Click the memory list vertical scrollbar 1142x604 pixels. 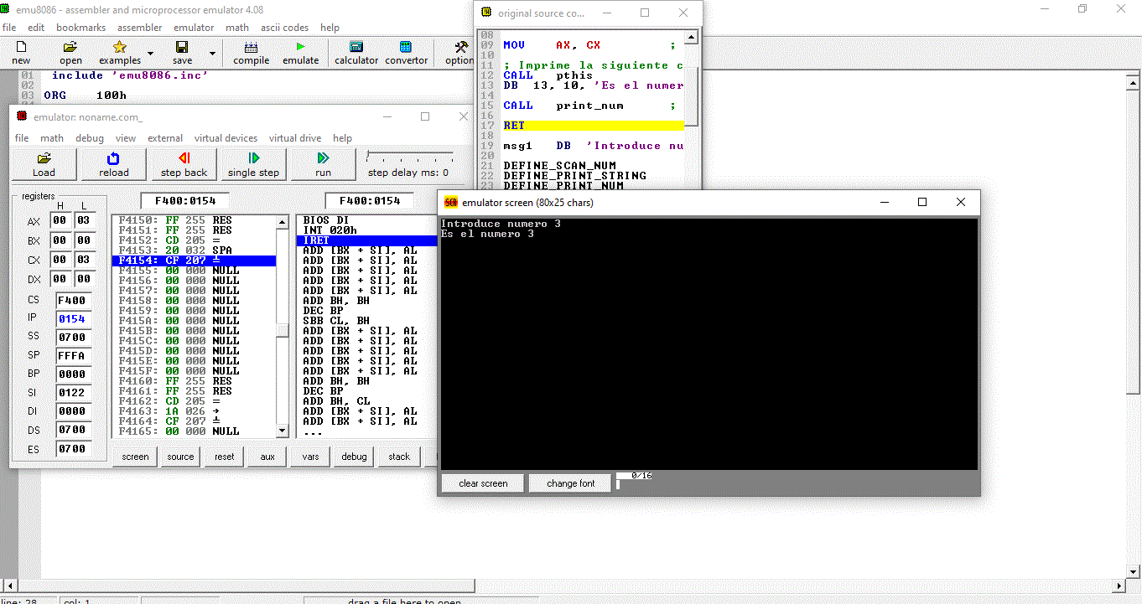pyautogui.click(x=283, y=326)
